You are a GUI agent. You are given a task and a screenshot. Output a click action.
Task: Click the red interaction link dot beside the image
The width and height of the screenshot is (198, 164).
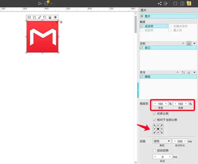click(x=61, y=22)
